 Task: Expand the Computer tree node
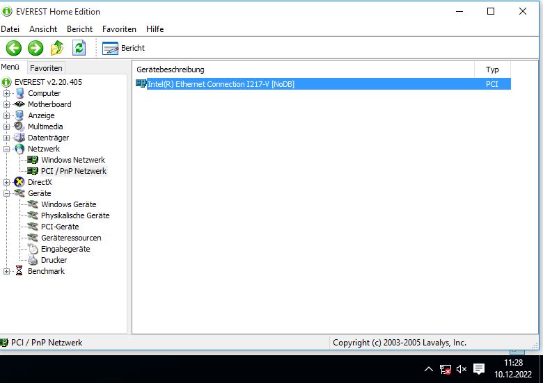tap(7, 93)
